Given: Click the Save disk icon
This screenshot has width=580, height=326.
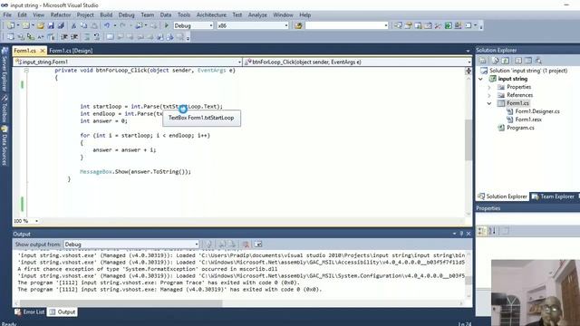Looking at the screenshot, I should click(51, 25).
